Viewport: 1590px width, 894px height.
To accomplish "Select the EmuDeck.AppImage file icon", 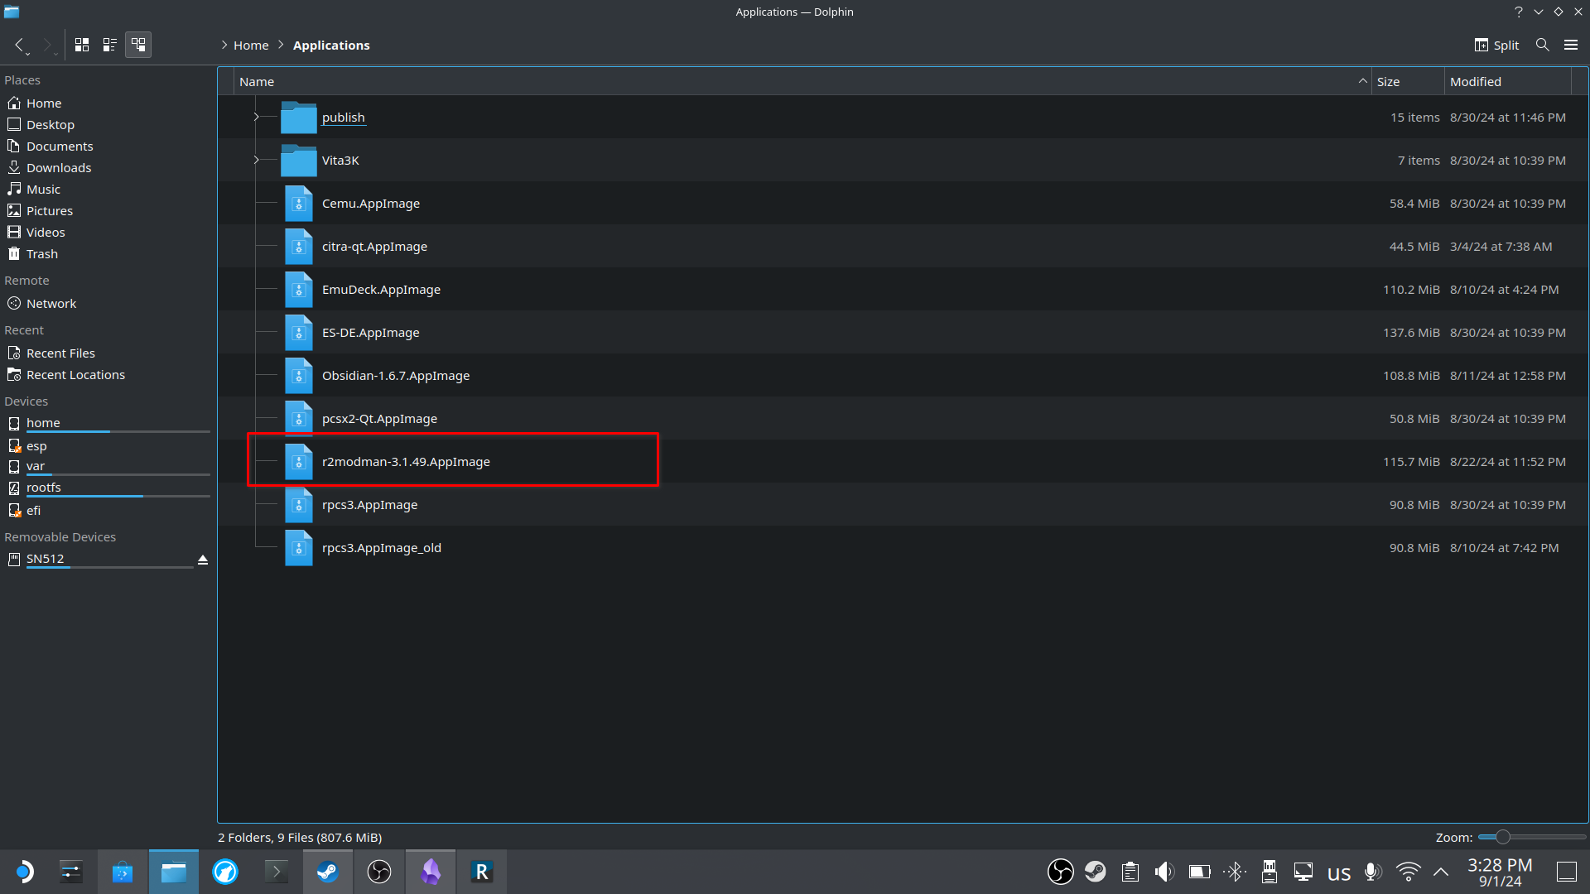I will click(x=298, y=289).
